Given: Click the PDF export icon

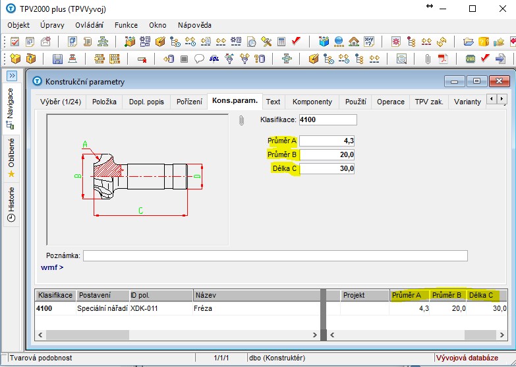Looking at the screenshot, I should tap(443, 59).
